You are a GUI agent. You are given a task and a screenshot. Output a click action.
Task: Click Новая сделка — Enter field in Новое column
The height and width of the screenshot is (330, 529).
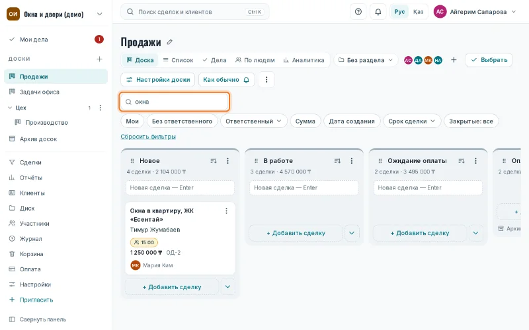coord(180,188)
